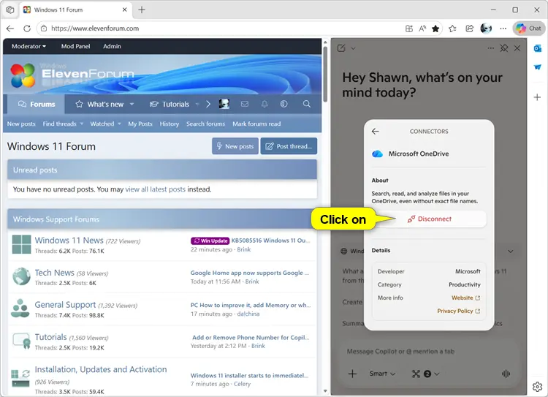Open the OneDrive Website link
Screen dimensions: 548x397
(465, 298)
